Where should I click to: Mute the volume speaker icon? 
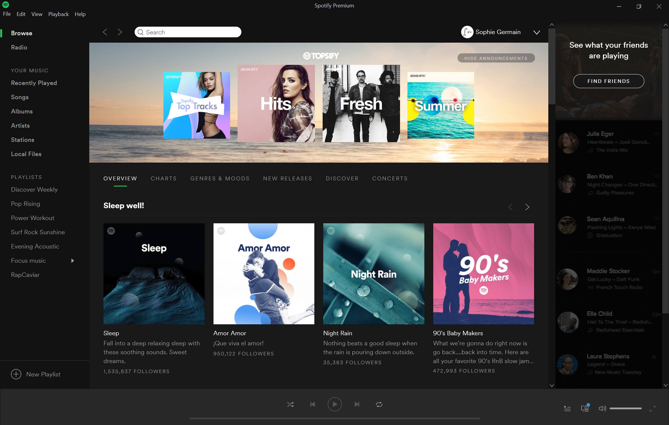tap(602, 409)
